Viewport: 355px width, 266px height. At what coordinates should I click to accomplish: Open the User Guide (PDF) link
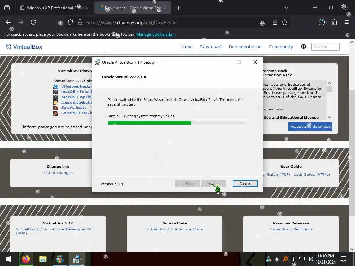(276, 175)
